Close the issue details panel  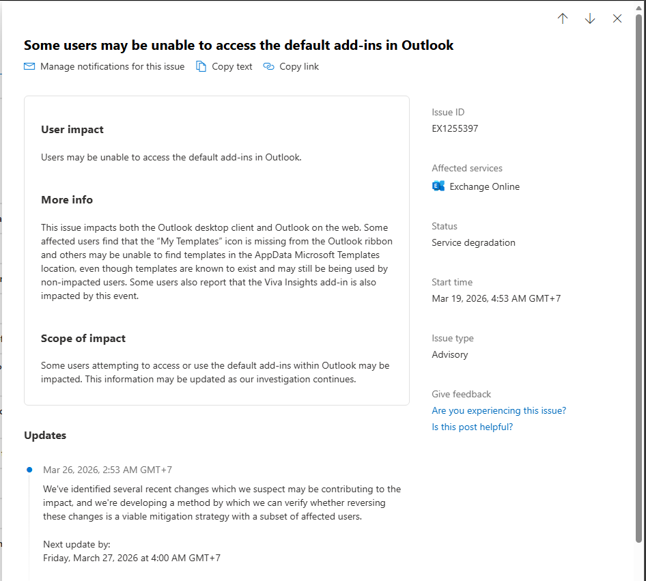(x=617, y=18)
